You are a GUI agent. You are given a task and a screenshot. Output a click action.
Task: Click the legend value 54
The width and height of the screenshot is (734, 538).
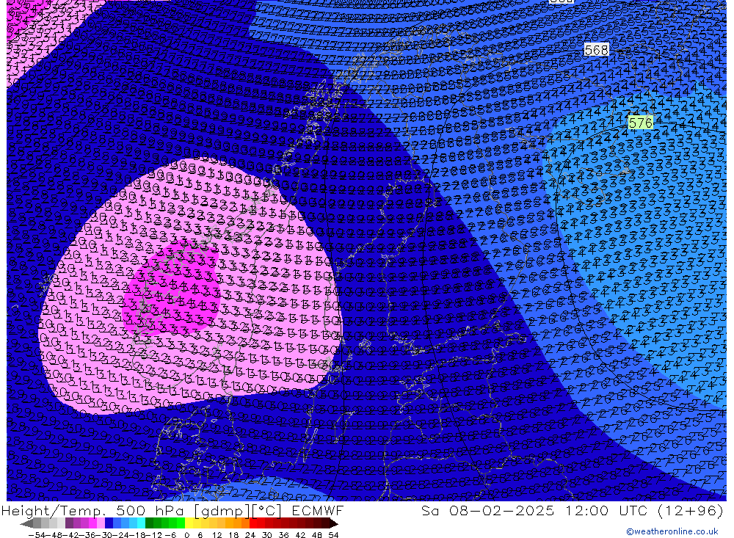point(333,535)
